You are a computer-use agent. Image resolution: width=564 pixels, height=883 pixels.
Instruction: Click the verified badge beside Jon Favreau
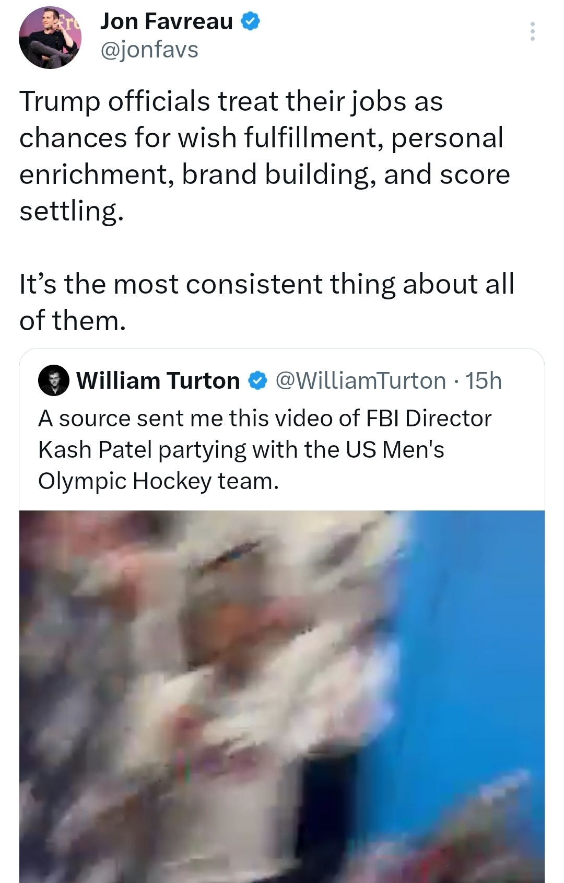250,21
